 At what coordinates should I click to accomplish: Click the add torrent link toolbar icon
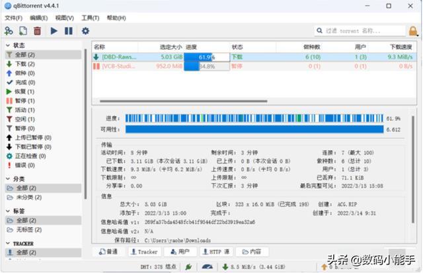(x=9, y=31)
